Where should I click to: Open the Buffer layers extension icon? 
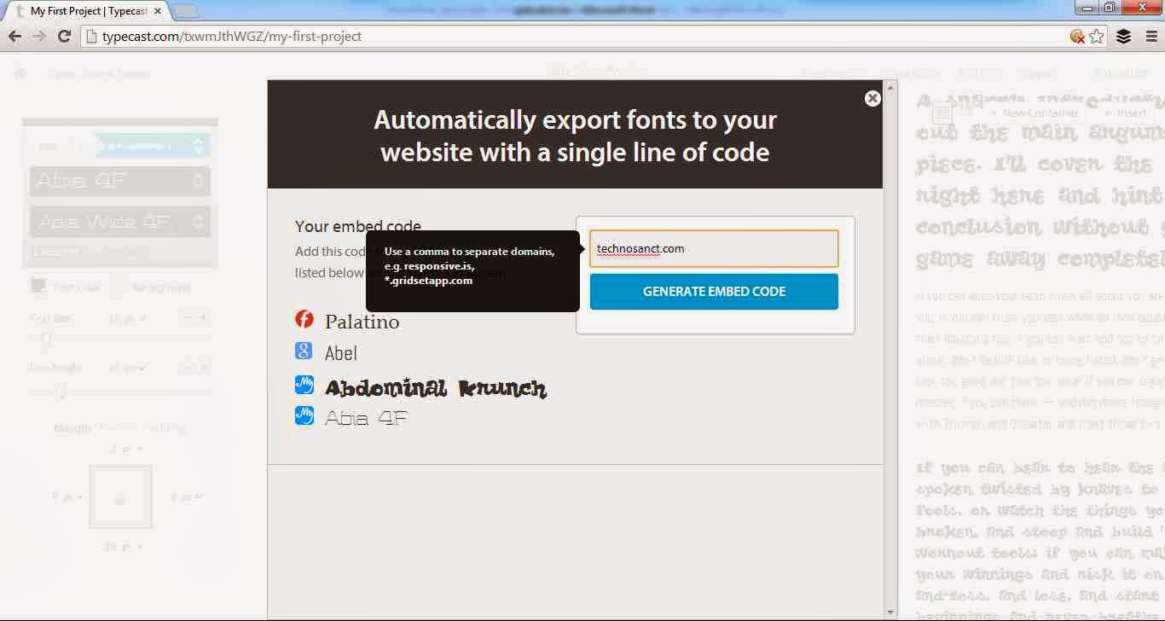point(1123,37)
